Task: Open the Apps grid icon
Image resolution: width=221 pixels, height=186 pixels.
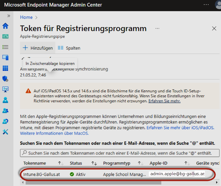Action: click(5, 68)
